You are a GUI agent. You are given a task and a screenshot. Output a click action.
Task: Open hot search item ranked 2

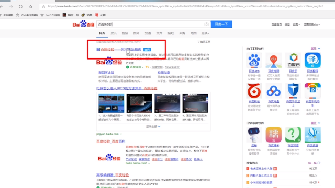(261, 175)
